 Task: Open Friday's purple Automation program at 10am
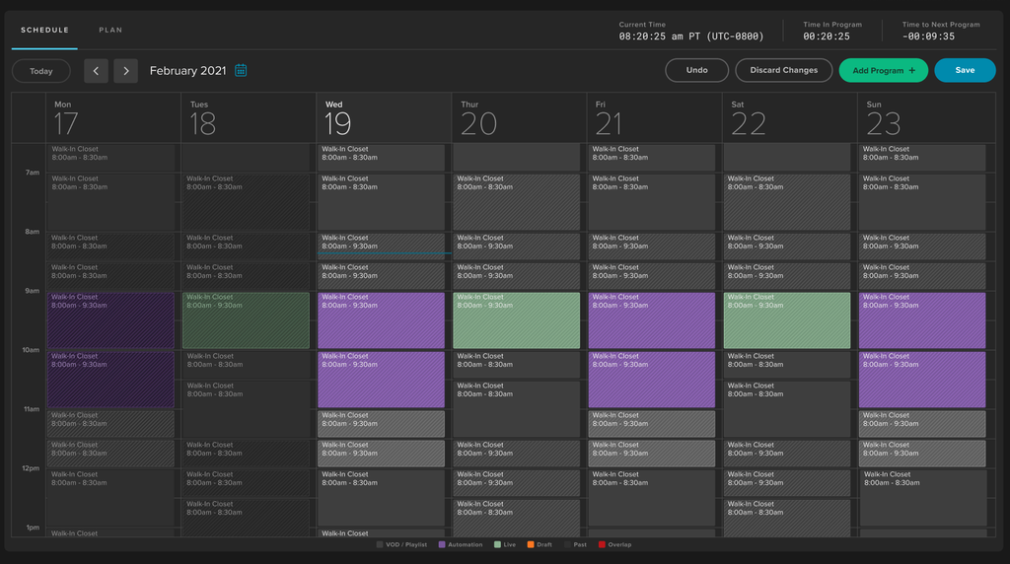coord(651,380)
